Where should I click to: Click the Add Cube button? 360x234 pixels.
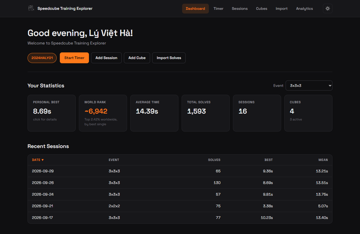coord(137,58)
